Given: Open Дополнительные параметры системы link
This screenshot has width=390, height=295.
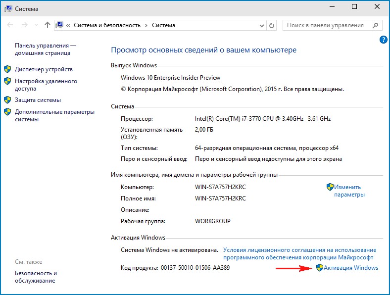Looking at the screenshot, I should [x=55, y=116].
